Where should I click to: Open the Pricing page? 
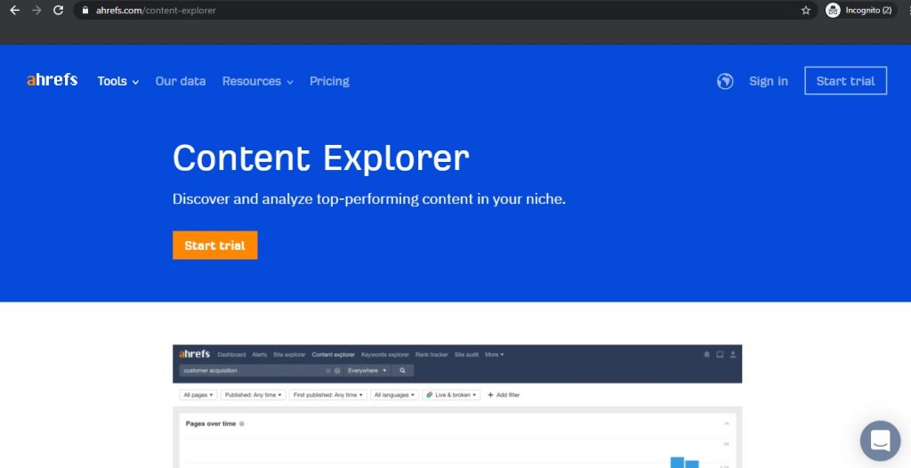[x=329, y=81]
